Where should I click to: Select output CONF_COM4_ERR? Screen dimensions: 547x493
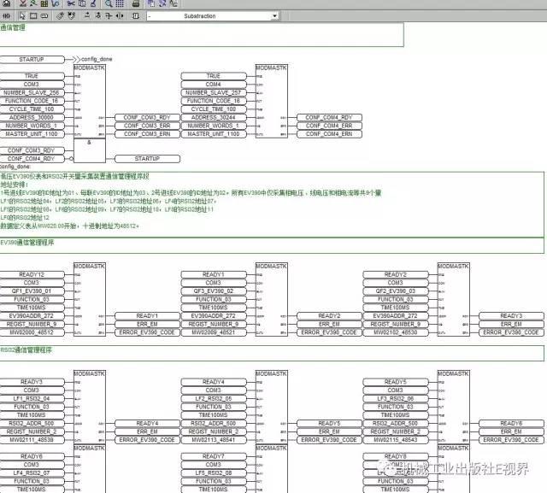[x=329, y=126]
